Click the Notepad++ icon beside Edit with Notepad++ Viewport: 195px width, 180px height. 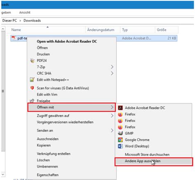coord(32,79)
